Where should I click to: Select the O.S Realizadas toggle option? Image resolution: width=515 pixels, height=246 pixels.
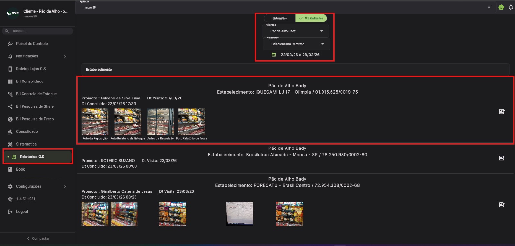click(x=311, y=18)
